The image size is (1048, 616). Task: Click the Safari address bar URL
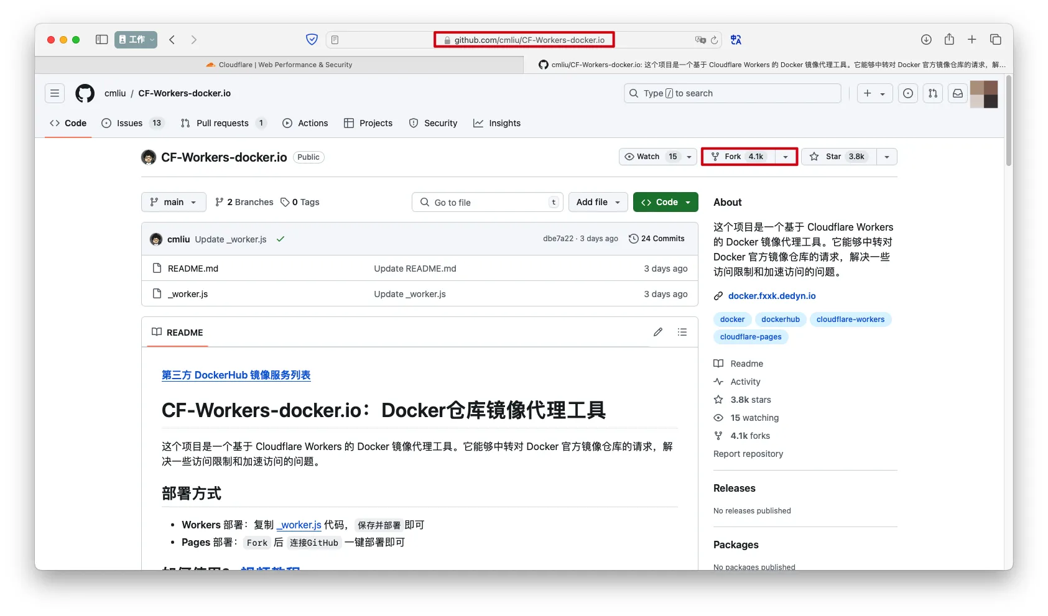[529, 40]
